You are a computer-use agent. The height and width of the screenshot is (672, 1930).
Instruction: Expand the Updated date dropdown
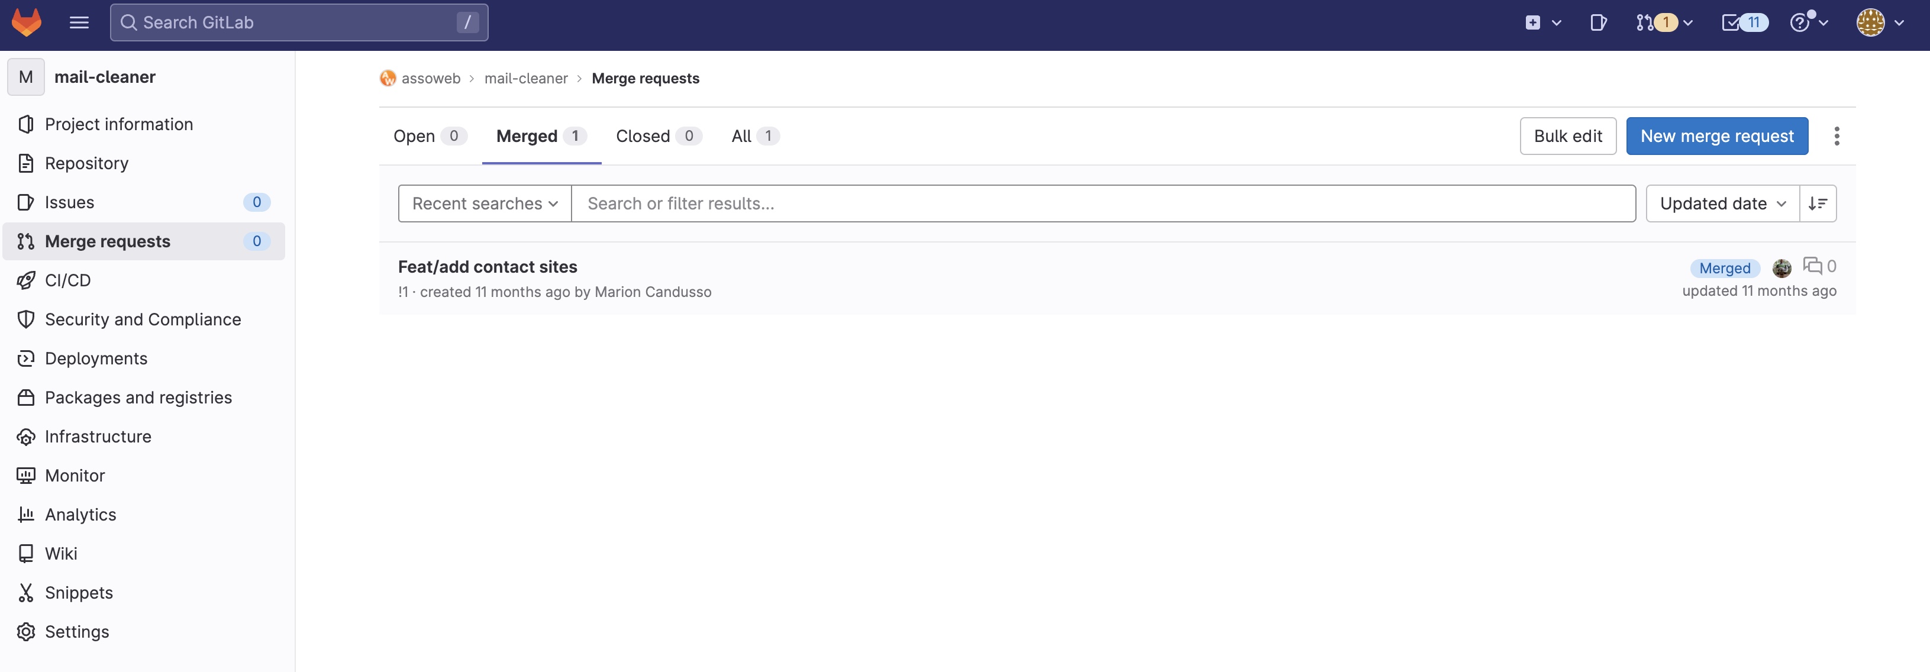pos(1722,203)
